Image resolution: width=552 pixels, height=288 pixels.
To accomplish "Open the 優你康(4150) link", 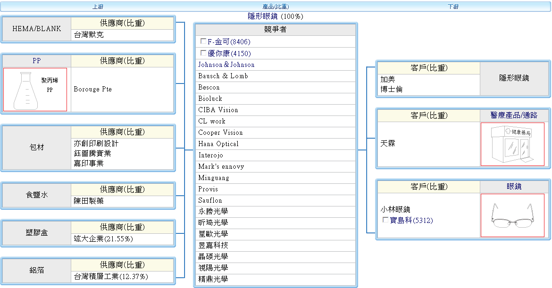I will pos(229,53).
